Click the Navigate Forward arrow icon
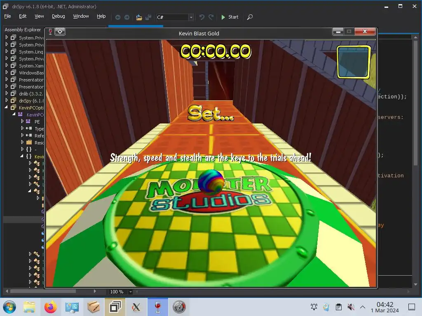This screenshot has width=422, height=316. coord(127,17)
